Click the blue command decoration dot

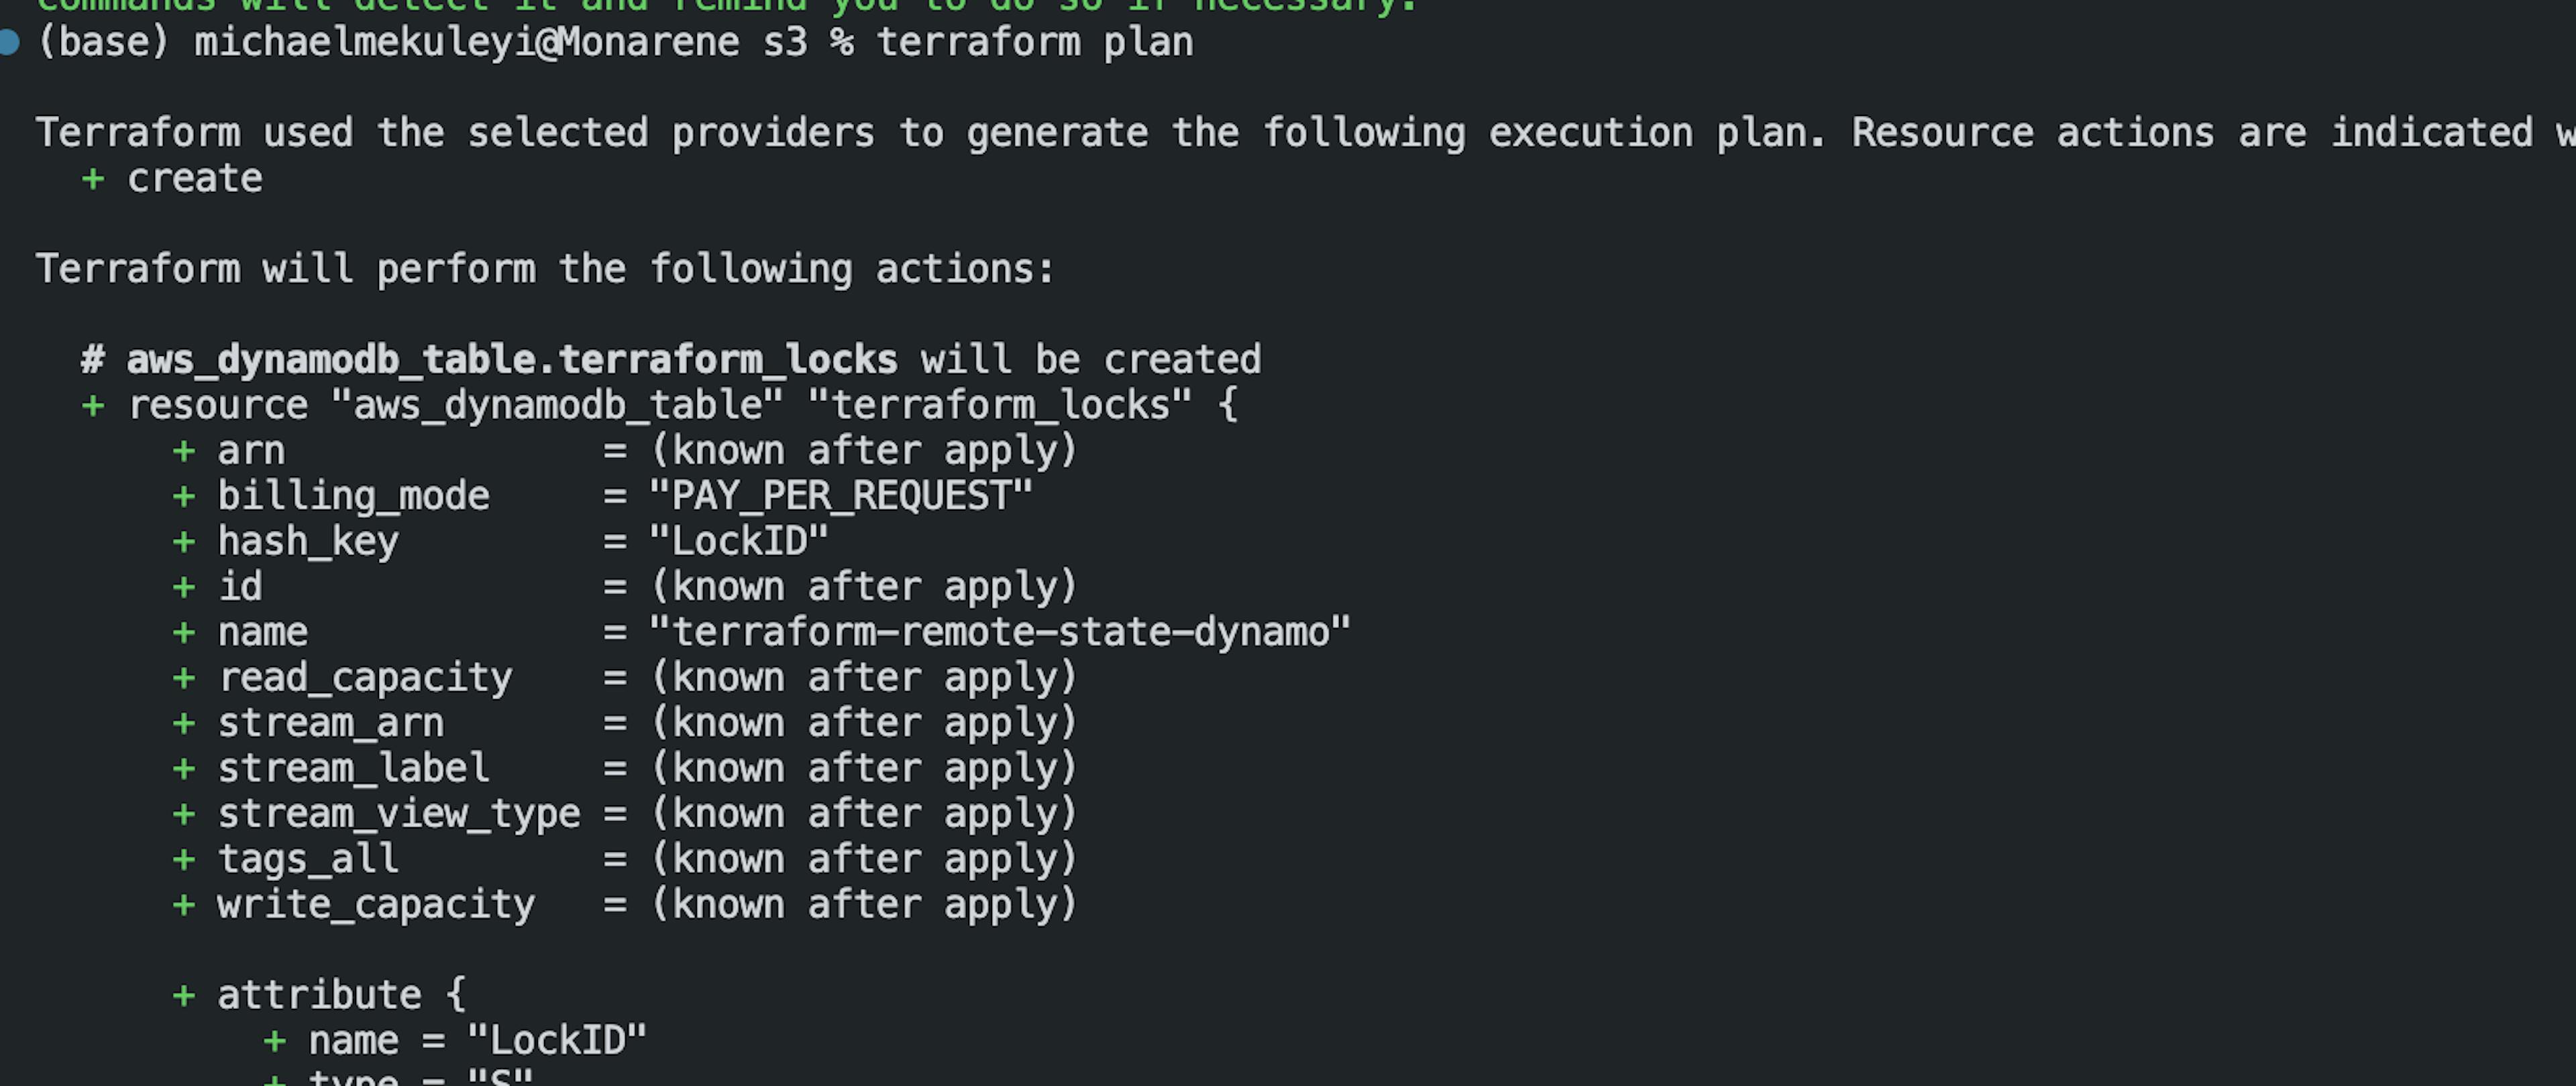(9, 42)
